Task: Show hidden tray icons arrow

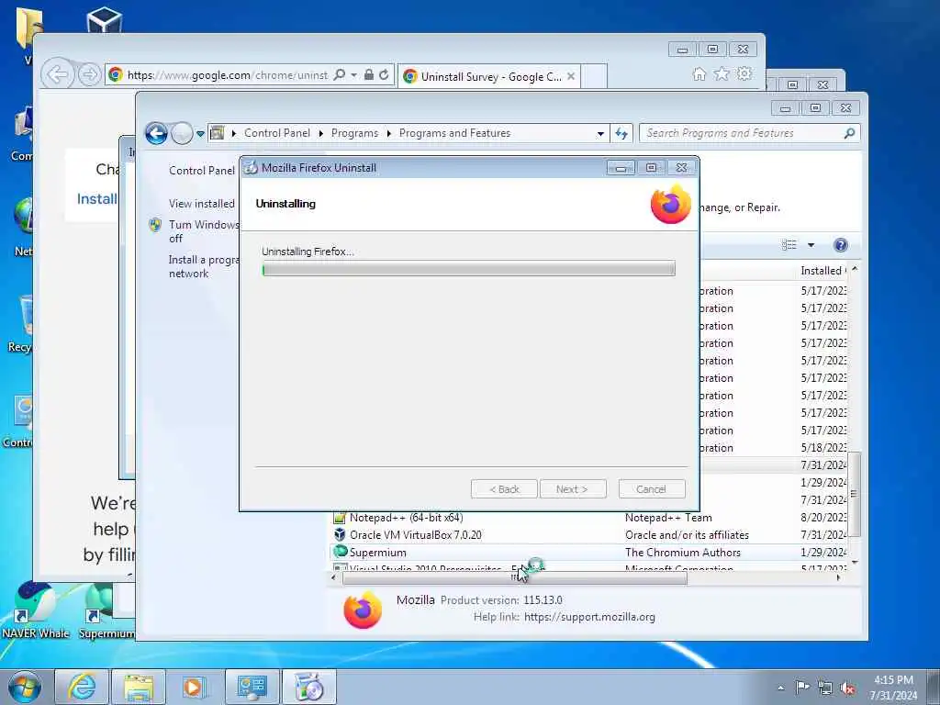Action: click(780, 688)
